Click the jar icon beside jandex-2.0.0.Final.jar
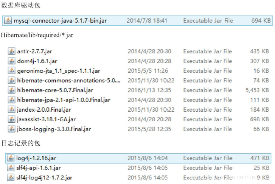 (x=11, y=109)
